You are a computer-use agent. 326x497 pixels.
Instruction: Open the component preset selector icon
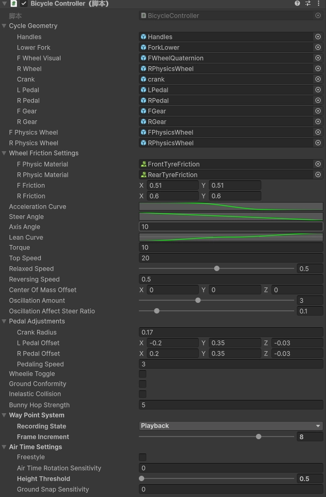click(308, 4)
